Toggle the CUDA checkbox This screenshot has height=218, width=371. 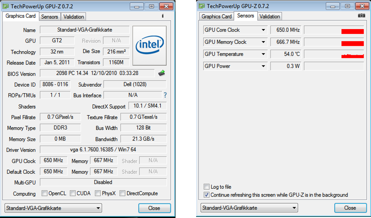(x=73, y=193)
